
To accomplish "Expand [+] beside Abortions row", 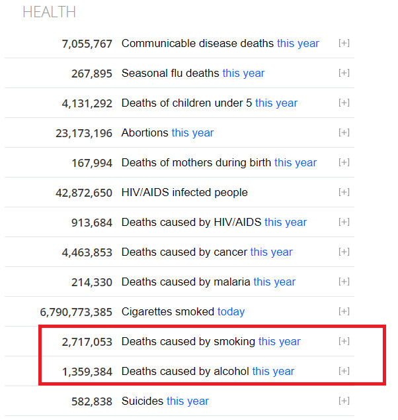I will pyautogui.click(x=344, y=132).
